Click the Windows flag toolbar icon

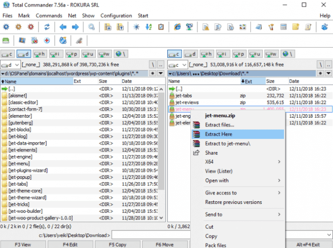(22, 40)
